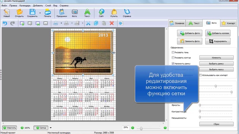This screenshot has width=239, height=134.
Task: Toggle the Сетка grid button
Action: click(41, 128)
